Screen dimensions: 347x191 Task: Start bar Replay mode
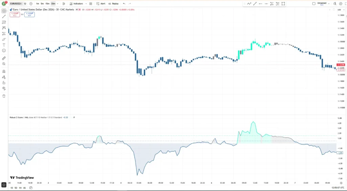[x=114, y=3]
